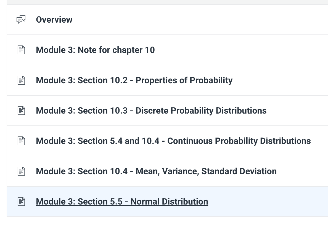Click page icon next to Mean, Variance item
This screenshot has height=231, width=328.
point(21,171)
